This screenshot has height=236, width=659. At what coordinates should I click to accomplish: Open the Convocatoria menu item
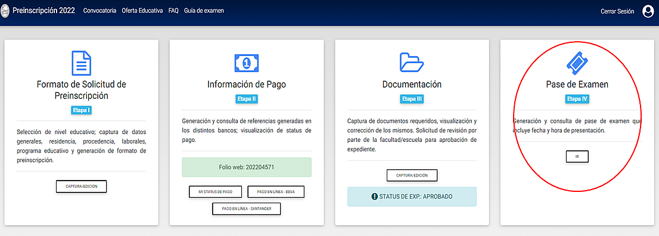click(x=100, y=11)
